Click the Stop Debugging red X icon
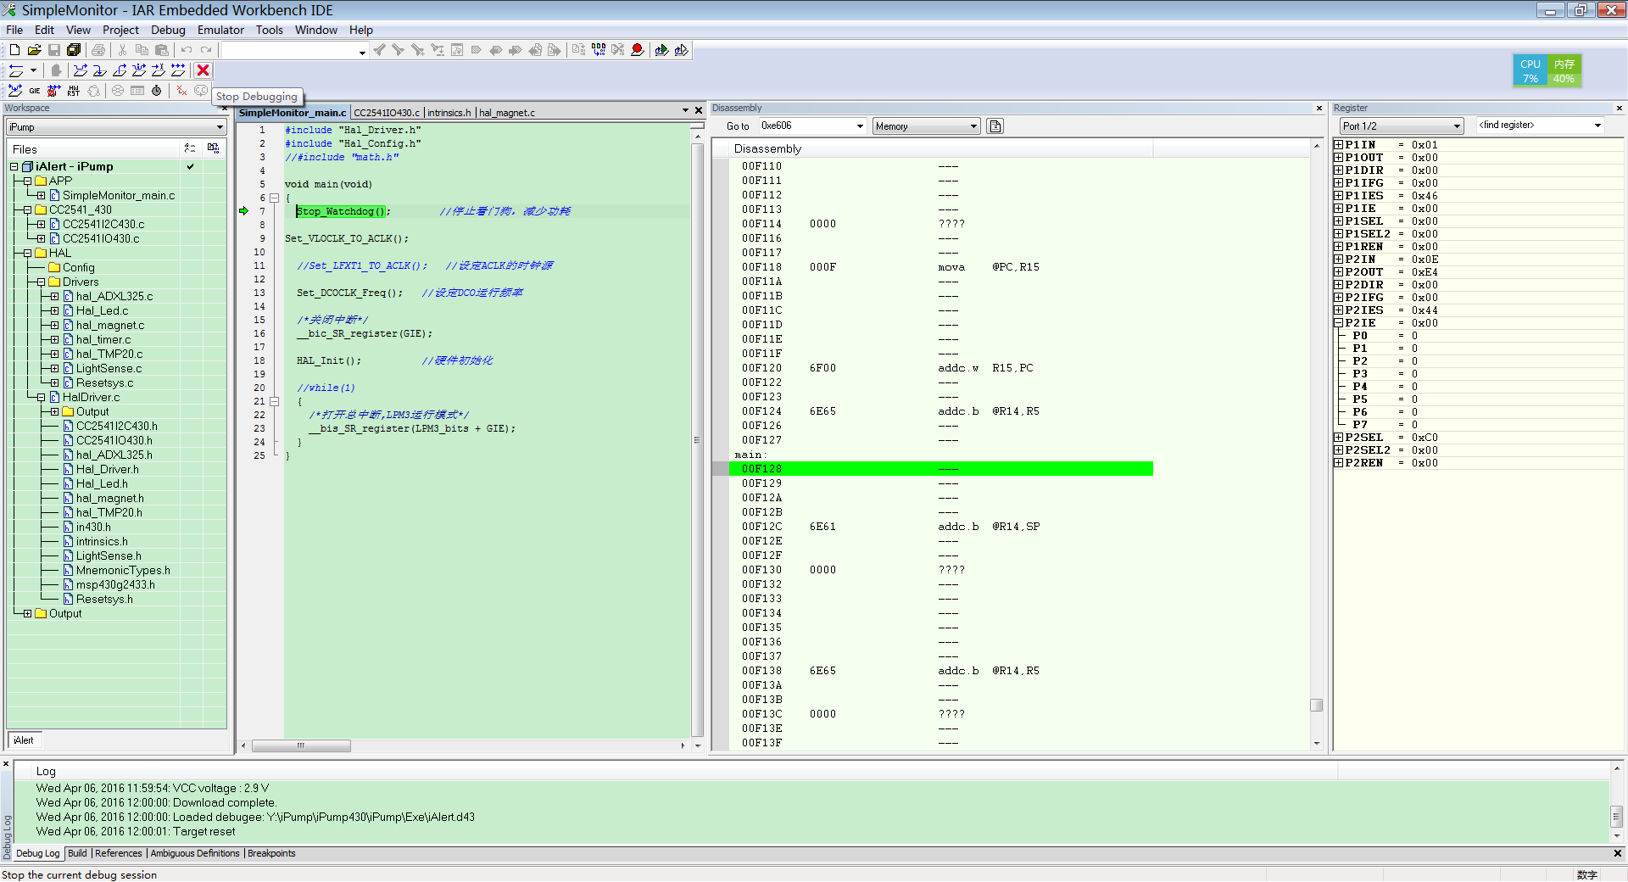The width and height of the screenshot is (1628, 882). click(203, 70)
